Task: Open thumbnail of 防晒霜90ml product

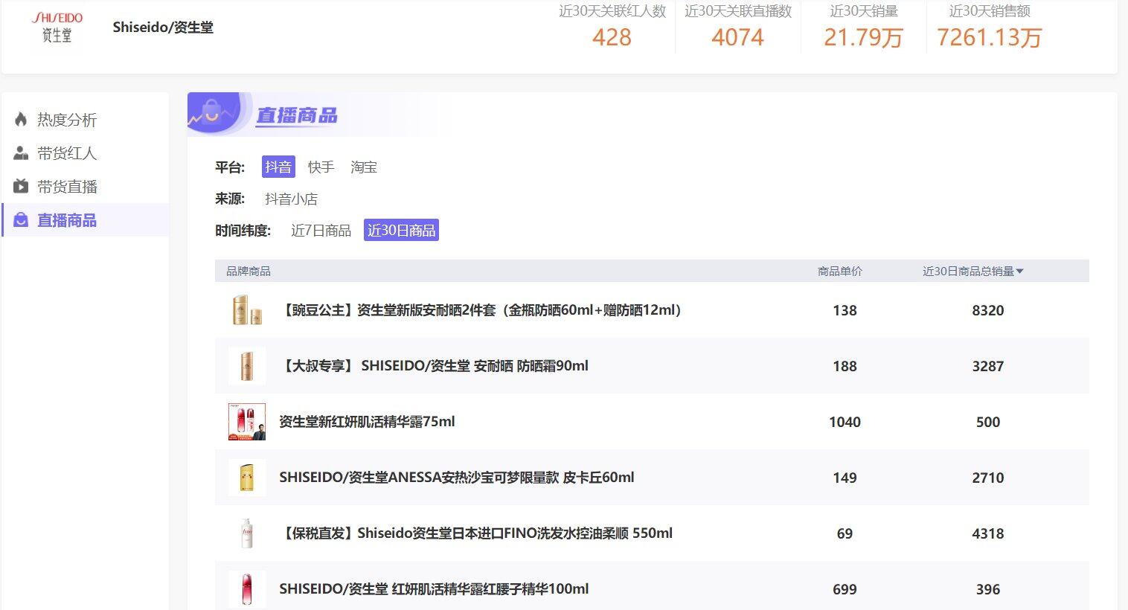Action: 247,366
